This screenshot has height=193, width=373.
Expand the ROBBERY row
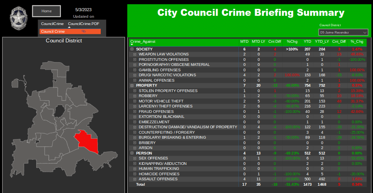coord(135,96)
